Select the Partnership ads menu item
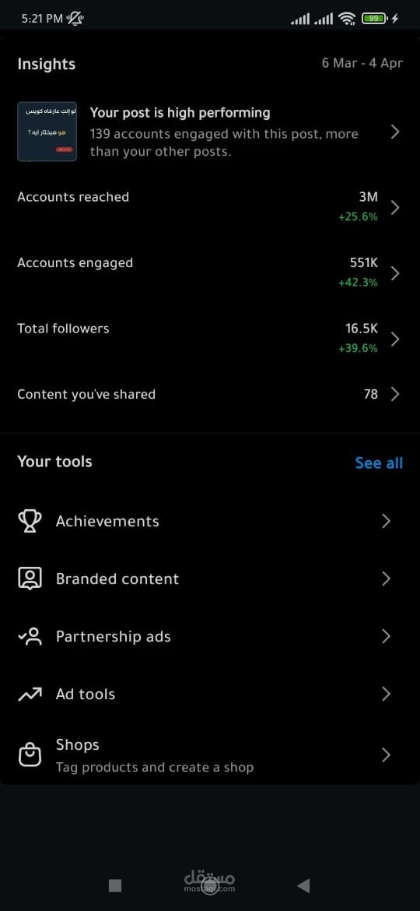The image size is (420, 911). [210, 636]
